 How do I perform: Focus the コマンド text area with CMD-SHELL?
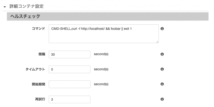(x=104, y=34)
